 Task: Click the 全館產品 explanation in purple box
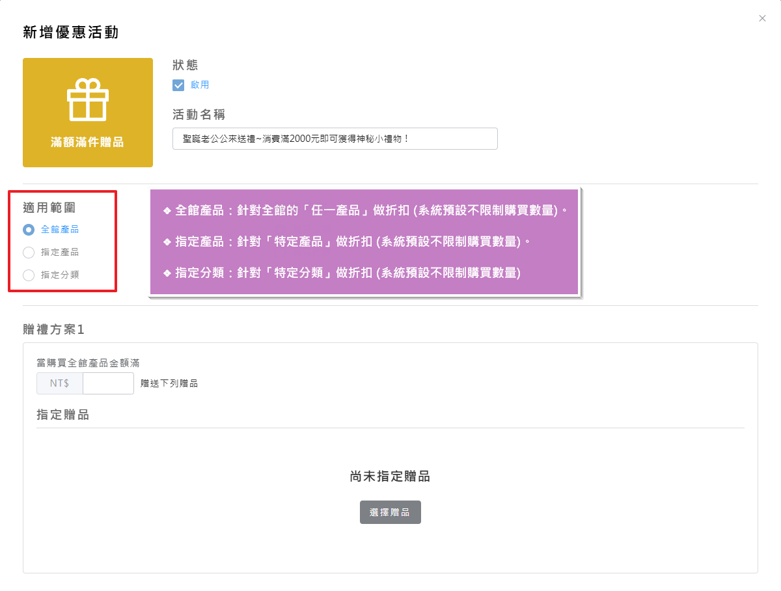(365, 211)
